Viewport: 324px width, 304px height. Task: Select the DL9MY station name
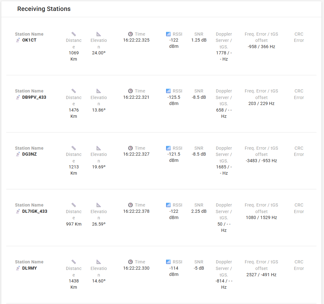29,268
